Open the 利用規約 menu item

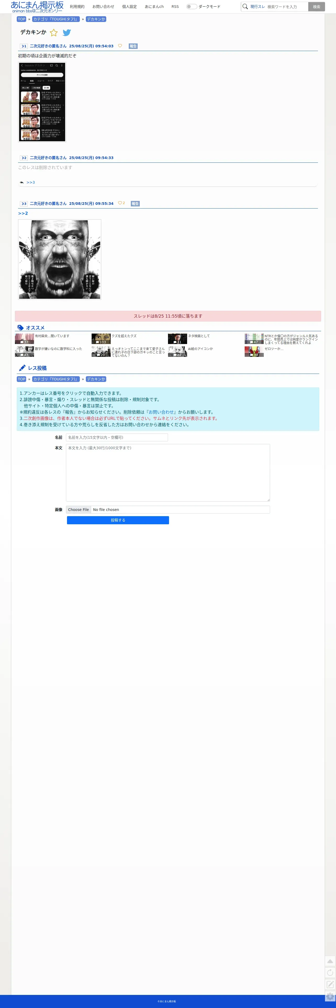77,7
